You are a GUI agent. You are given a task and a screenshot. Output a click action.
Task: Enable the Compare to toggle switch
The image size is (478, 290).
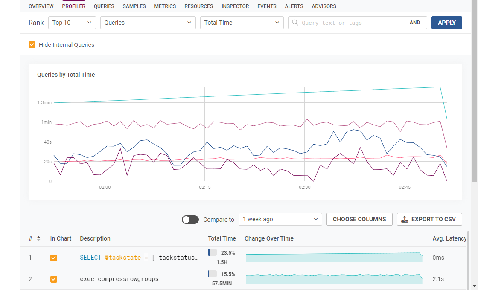[x=190, y=220]
